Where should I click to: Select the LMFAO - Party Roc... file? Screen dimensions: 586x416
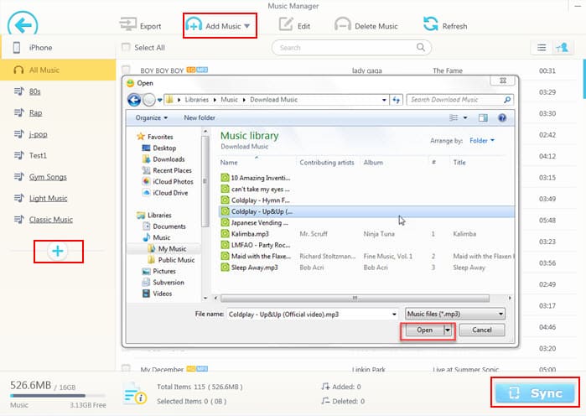pos(261,245)
